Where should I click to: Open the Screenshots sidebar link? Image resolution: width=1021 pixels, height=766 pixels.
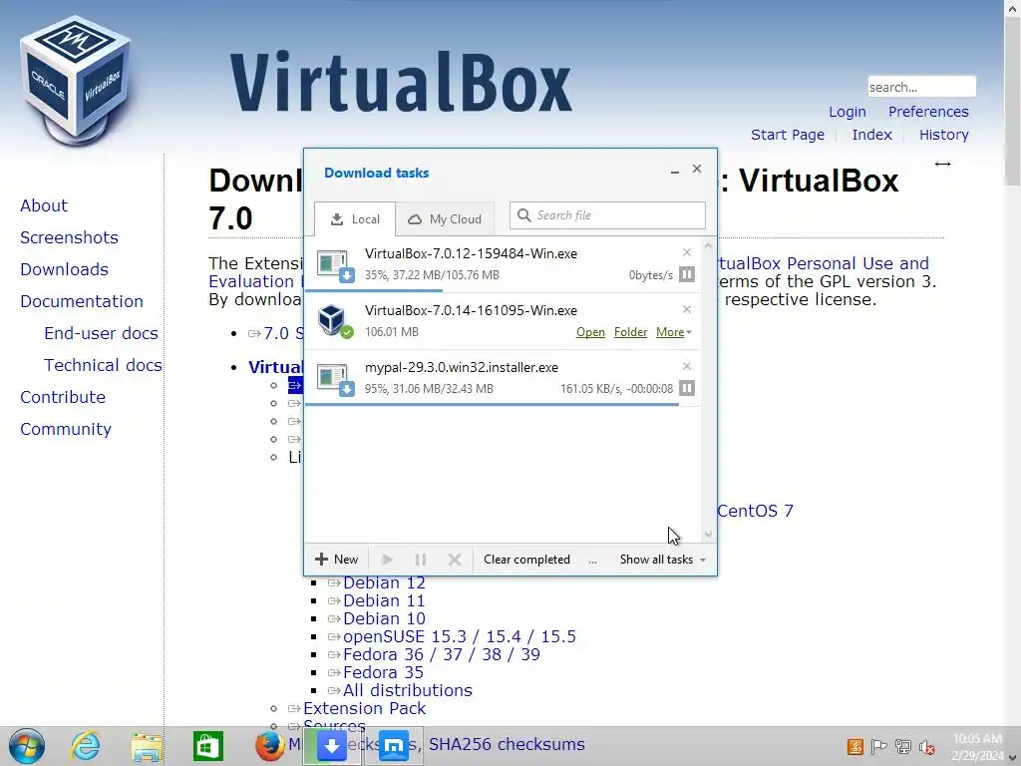(69, 237)
